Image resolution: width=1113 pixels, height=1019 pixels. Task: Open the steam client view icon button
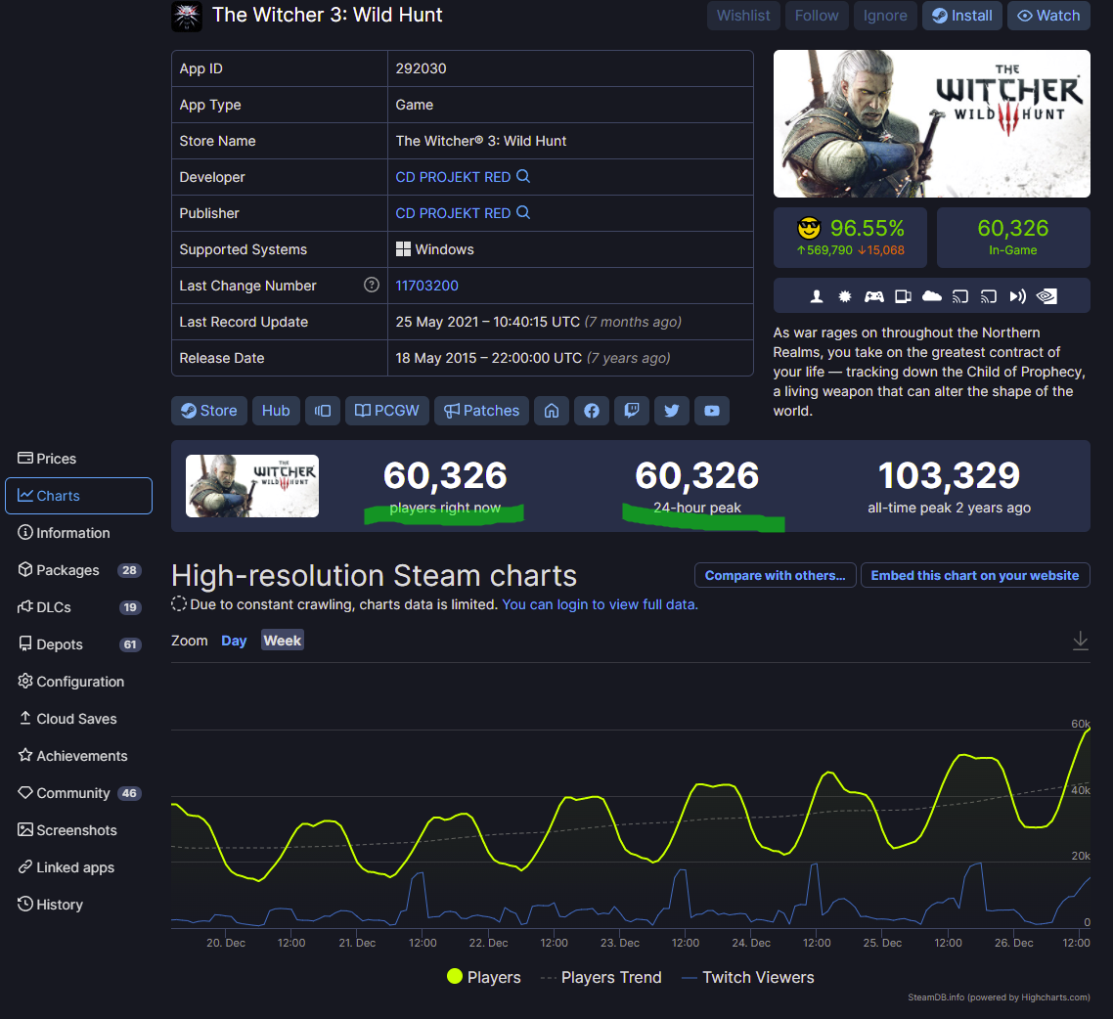click(323, 411)
